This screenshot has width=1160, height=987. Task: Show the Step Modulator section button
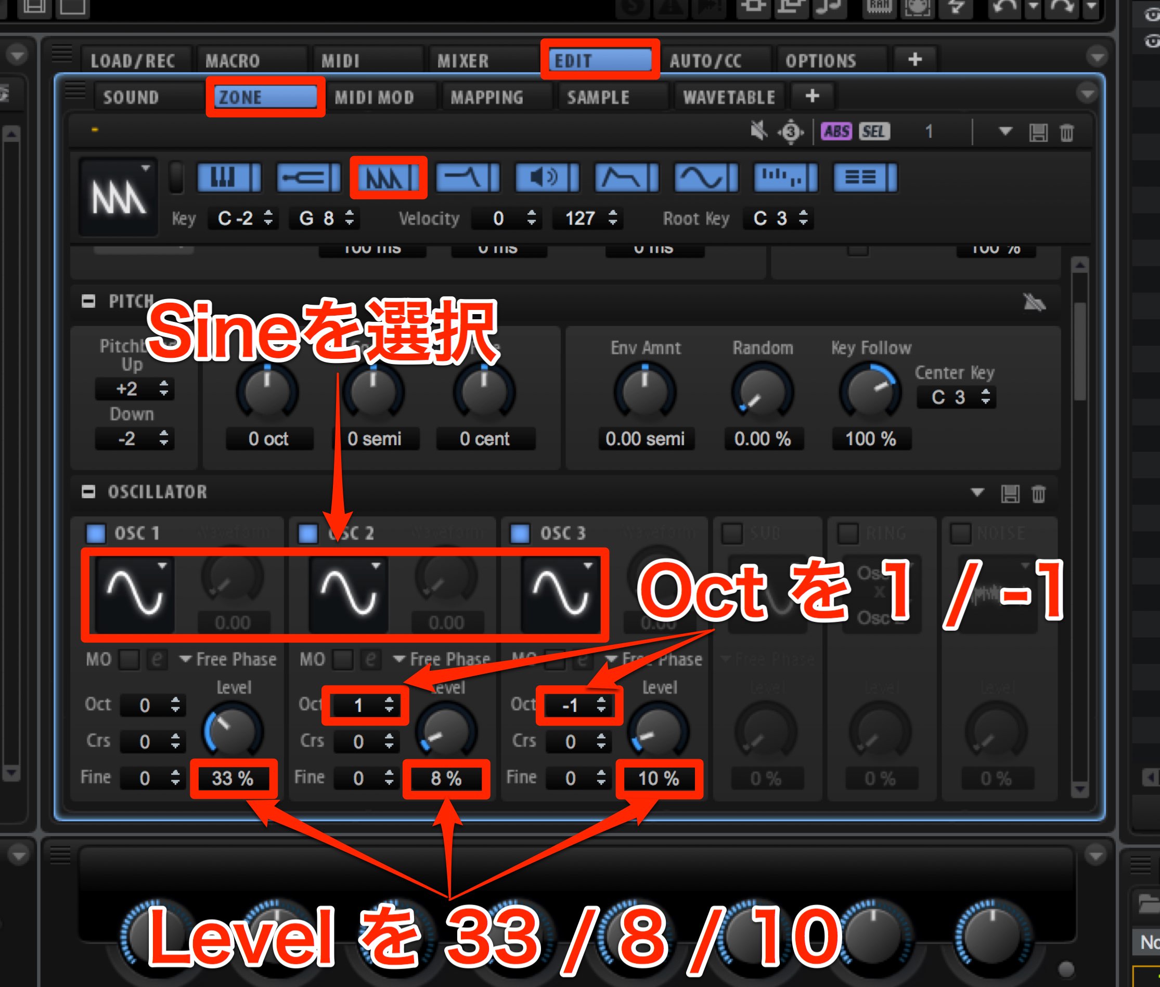point(785,178)
